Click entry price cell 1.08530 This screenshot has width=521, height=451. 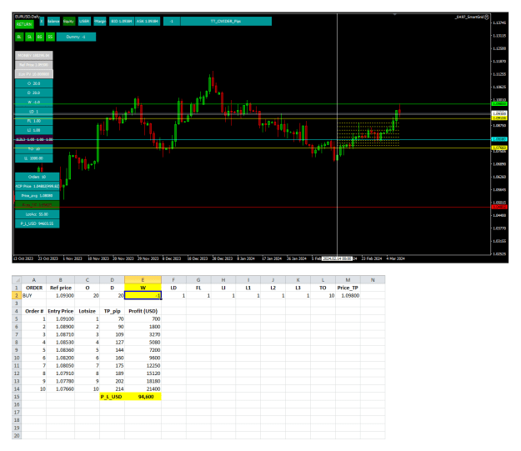pyautogui.click(x=61, y=343)
